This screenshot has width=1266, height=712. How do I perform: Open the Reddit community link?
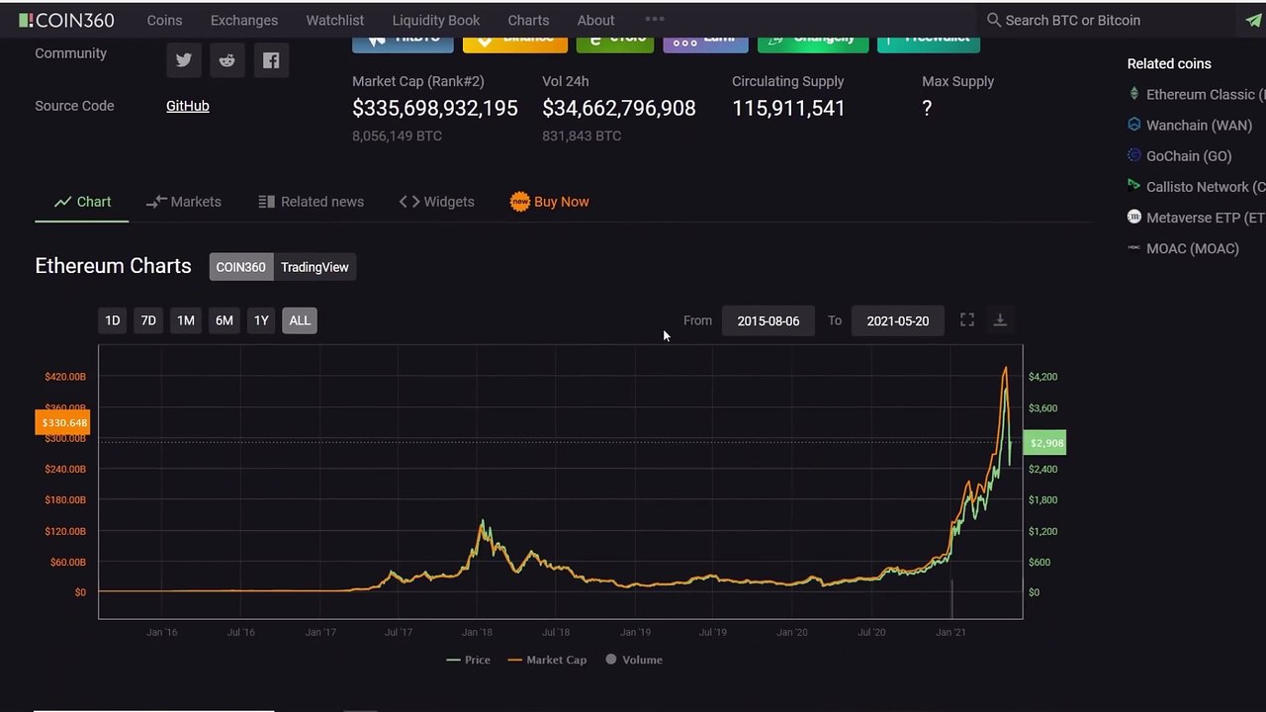point(227,60)
